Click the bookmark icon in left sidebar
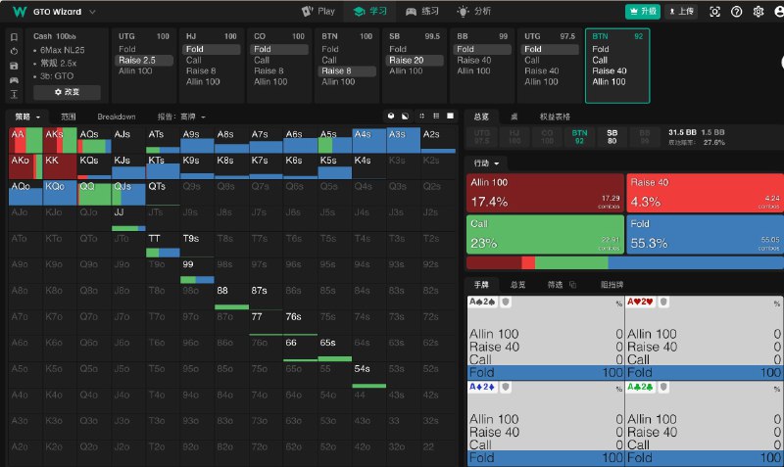 pyautogui.click(x=14, y=37)
